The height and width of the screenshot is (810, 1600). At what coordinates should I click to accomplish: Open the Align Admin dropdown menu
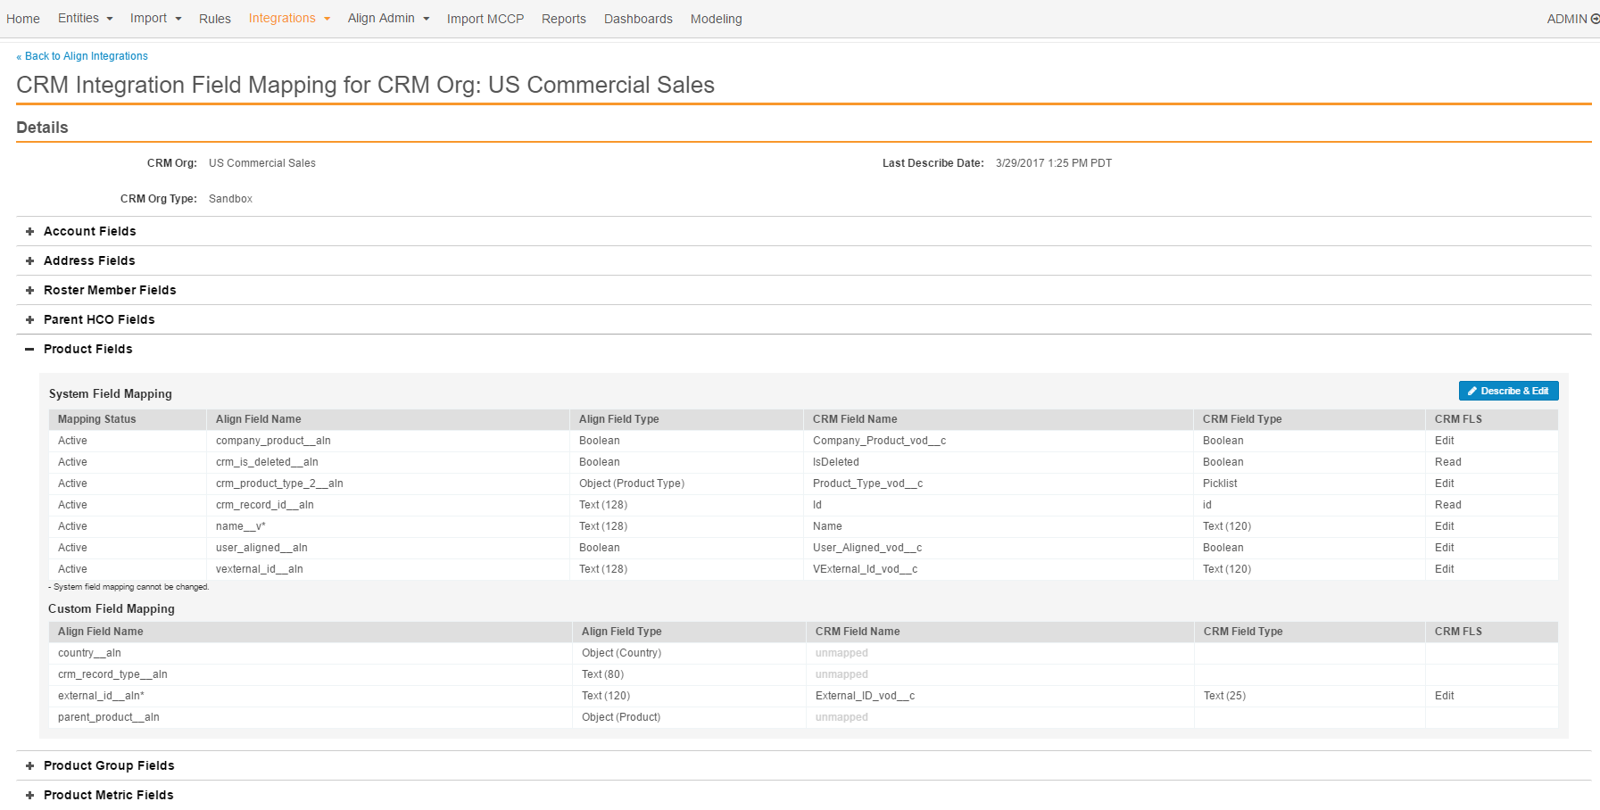pos(388,19)
